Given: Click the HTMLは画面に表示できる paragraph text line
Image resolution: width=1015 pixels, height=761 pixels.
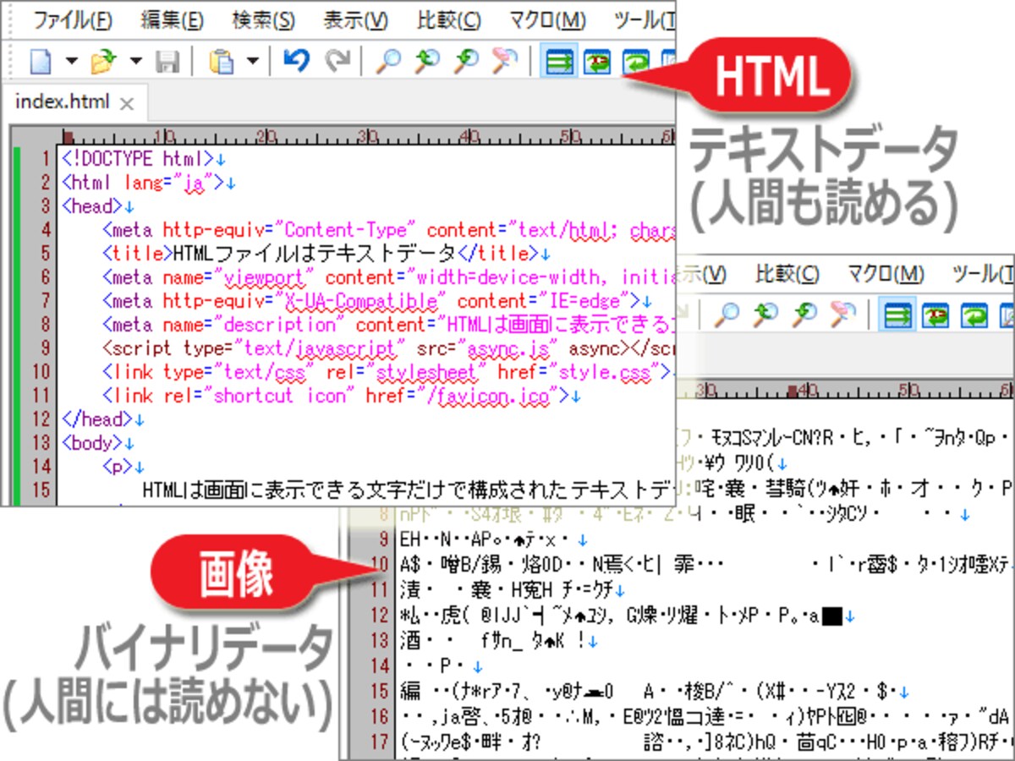Looking at the screenshot, I should [408, 490].
